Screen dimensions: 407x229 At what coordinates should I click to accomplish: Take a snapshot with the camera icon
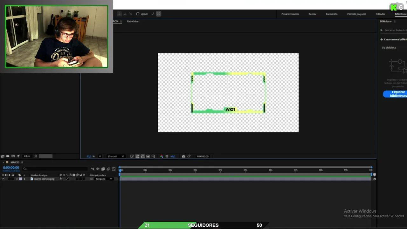(183, 156)
